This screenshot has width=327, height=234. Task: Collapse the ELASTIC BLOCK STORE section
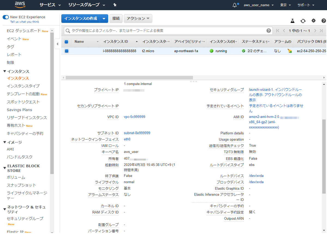click(x=5, y=168)
